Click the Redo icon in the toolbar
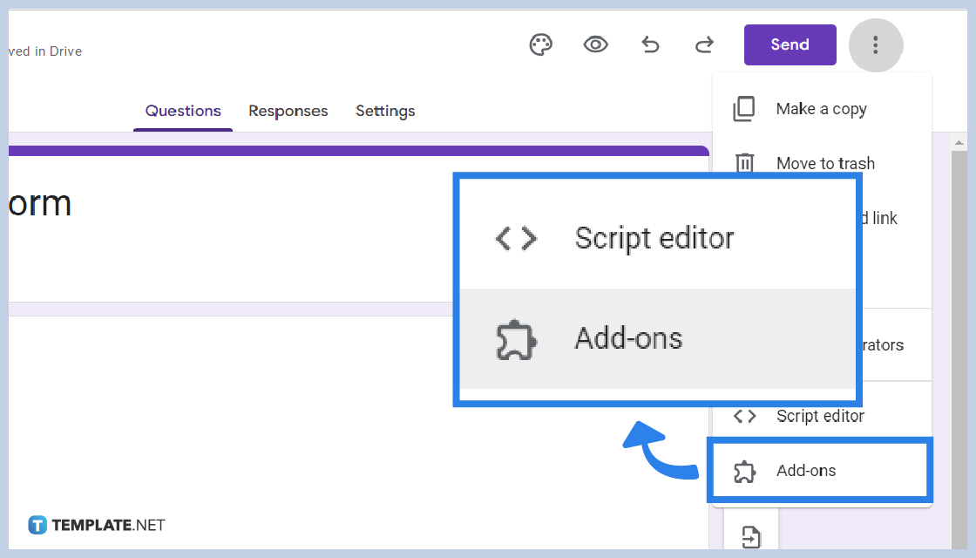 tap(704, 44)
